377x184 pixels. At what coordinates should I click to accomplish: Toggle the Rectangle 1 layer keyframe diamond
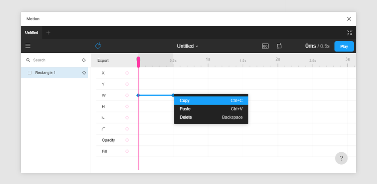click(x=84, y=73)
